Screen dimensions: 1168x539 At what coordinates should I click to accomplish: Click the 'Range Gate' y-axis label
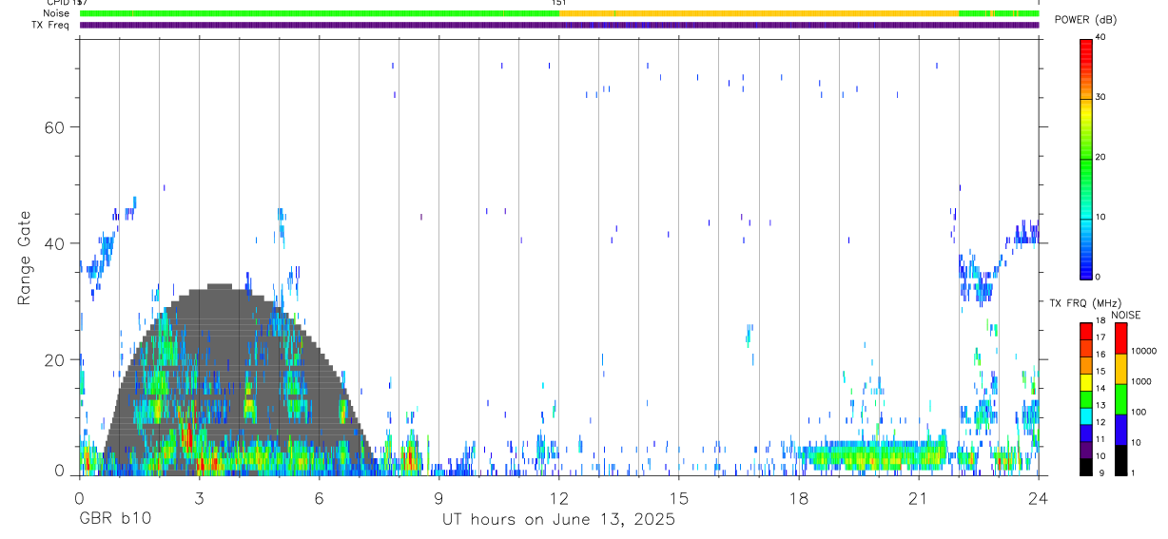click(x=25, y=259)
